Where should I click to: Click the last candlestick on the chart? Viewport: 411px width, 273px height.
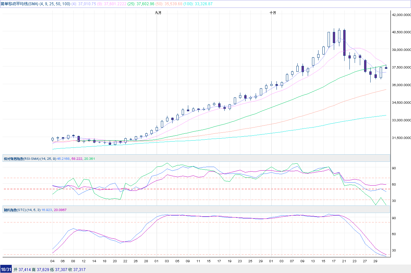(x=386, y=68)
